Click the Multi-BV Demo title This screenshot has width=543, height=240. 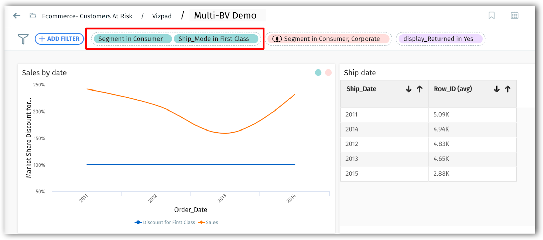click(x=225, y=15)
